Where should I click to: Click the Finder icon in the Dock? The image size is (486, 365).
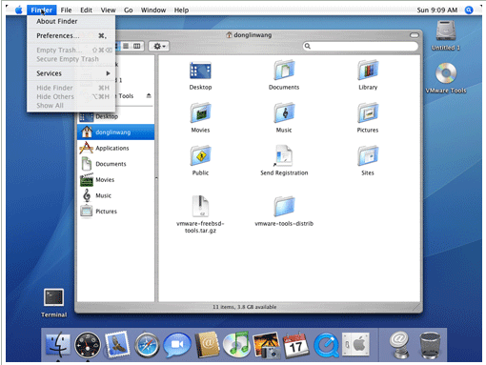point(58,344)
